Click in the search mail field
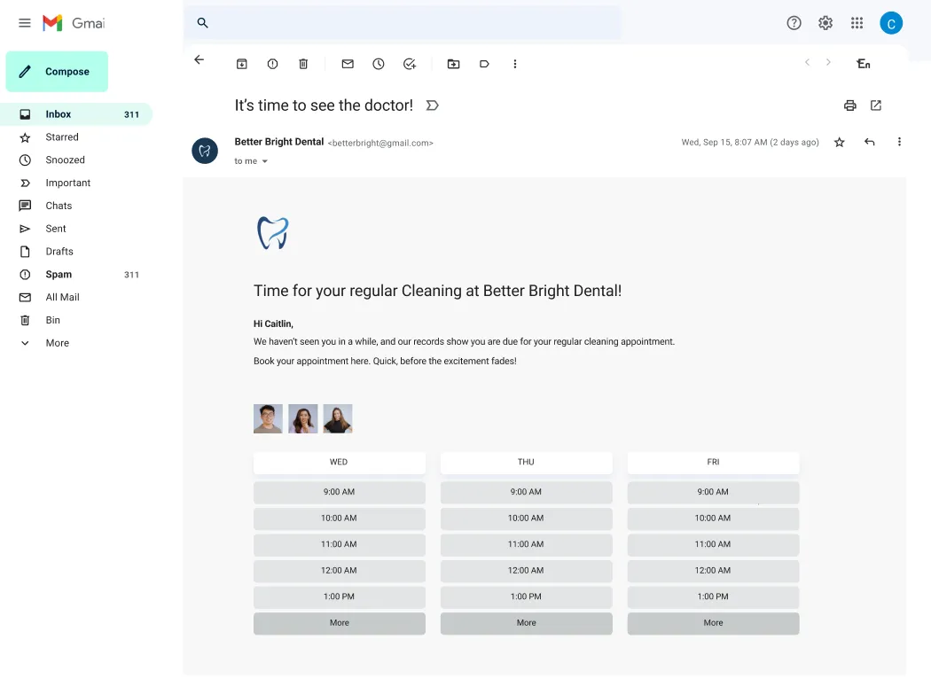 403,23
